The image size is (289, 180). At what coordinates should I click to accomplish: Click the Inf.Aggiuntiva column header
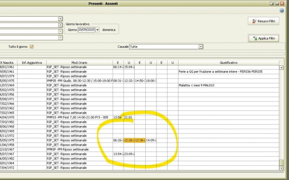(32, 63)
